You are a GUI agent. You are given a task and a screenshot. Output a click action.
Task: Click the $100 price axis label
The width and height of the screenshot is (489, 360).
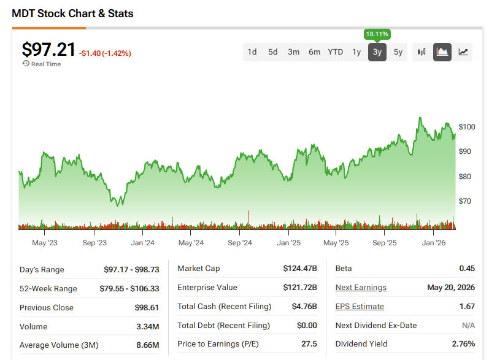point(467,127)
